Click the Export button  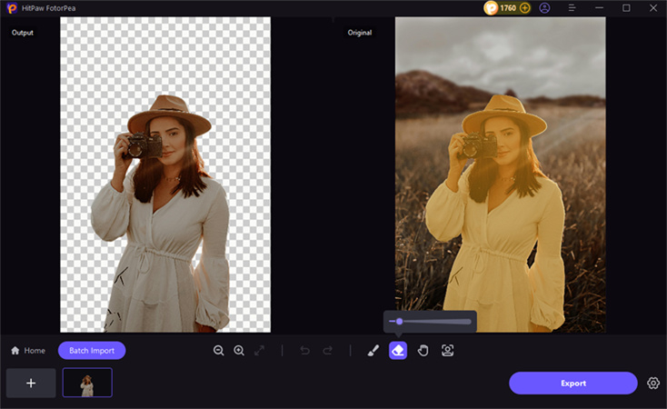(572, 384)
